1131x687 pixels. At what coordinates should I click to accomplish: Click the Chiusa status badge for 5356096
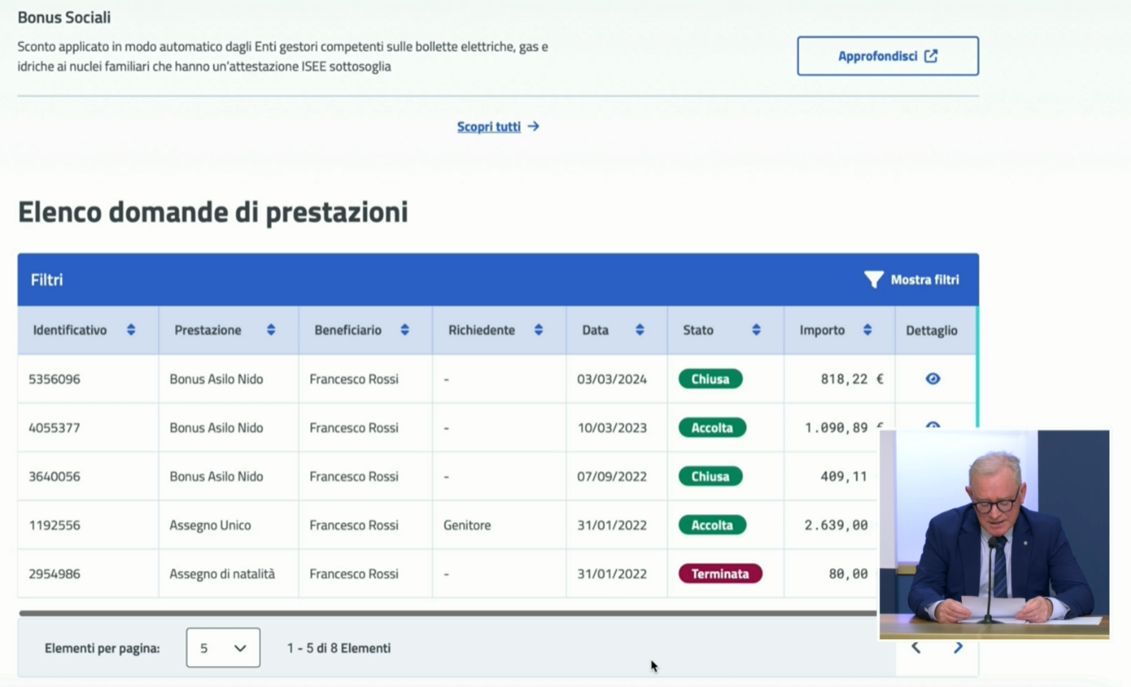pyautogui.click(x=710, y=379)
